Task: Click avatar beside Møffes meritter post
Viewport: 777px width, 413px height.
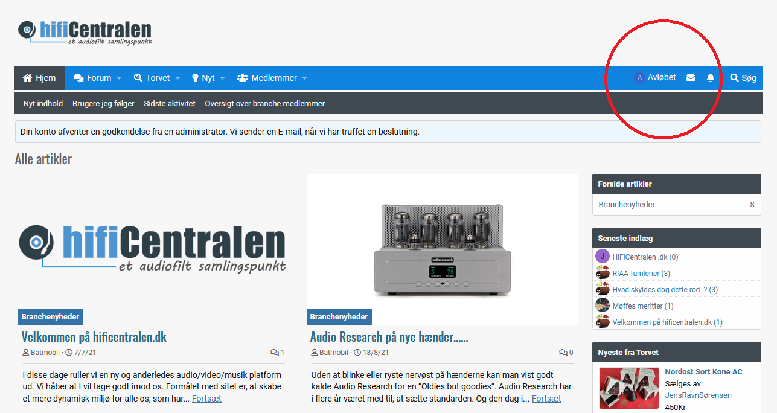Action: point(603,306)
